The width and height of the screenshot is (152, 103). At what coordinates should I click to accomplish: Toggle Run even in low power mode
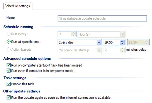pos(9,71)
